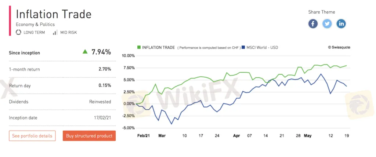Click the Mid Risk bars icon
376x157 pixels.
(x=55, y=32)
